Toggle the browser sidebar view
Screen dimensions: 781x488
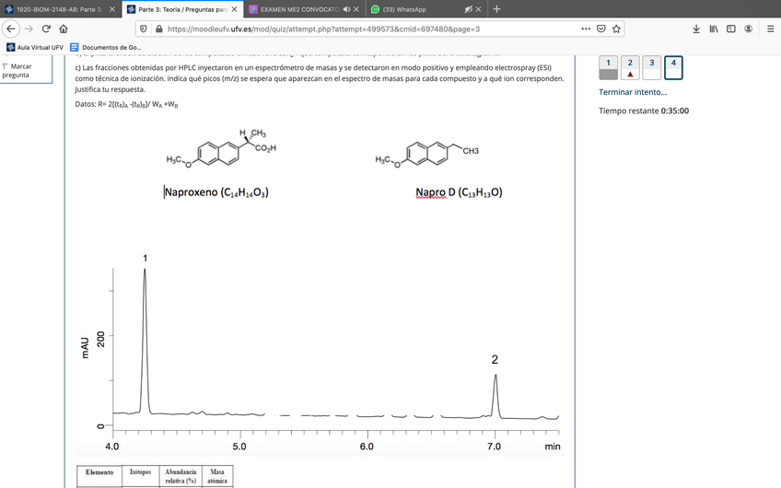pos(731,29)
